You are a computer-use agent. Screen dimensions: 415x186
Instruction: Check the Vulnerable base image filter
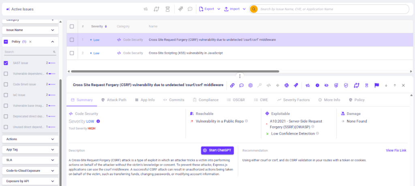pyautogui.click(x=6, y=106)
